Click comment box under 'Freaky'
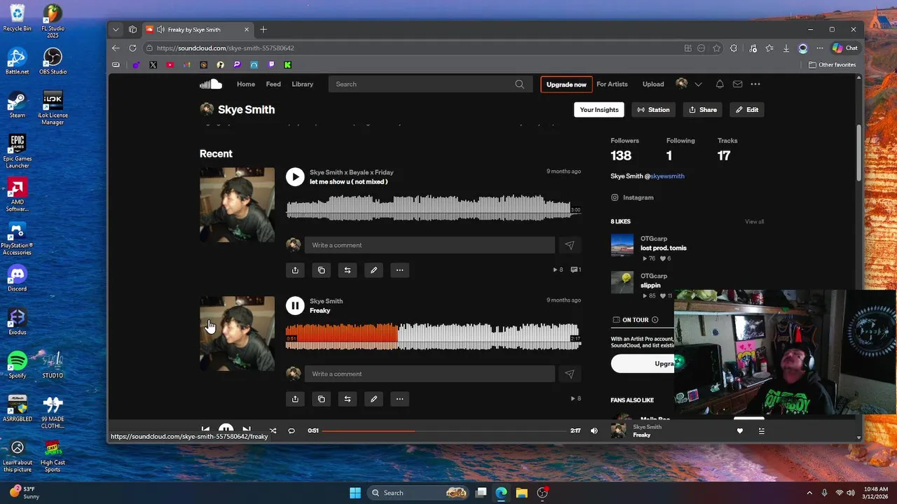 430,374
